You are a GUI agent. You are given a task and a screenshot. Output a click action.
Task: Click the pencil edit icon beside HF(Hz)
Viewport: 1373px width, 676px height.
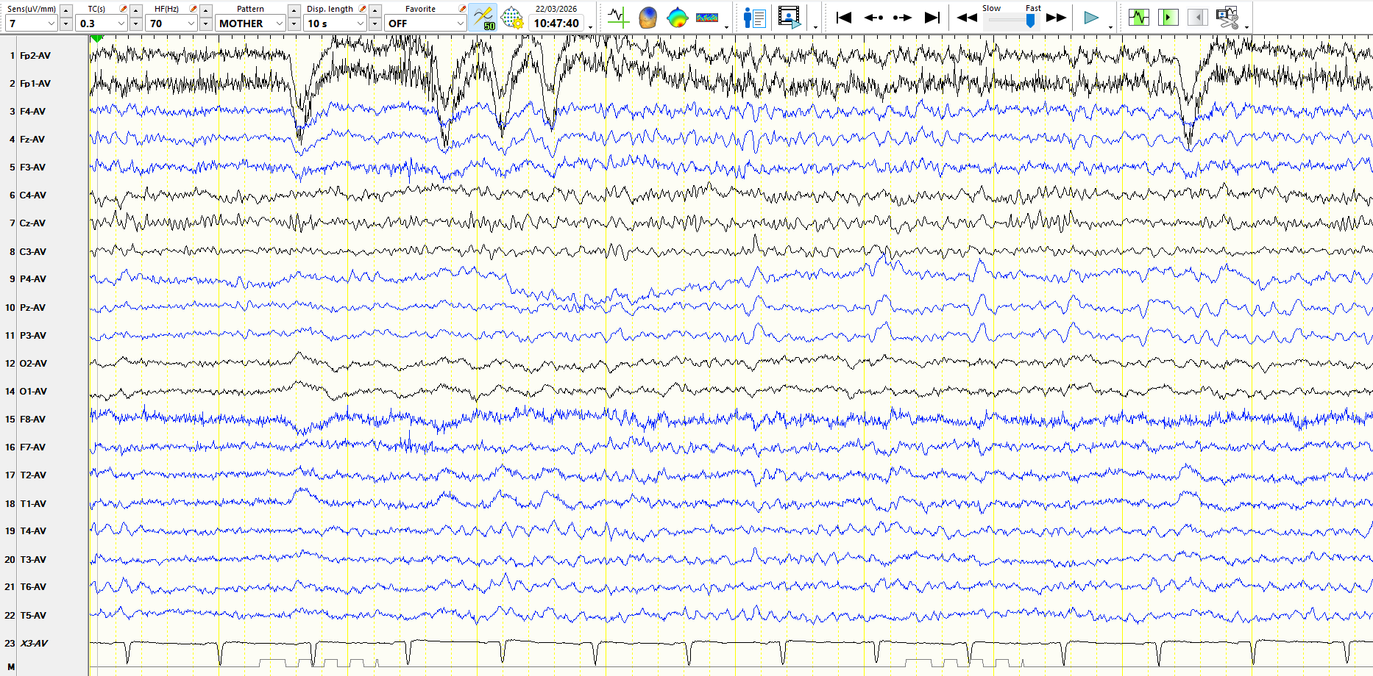[193, 9]
